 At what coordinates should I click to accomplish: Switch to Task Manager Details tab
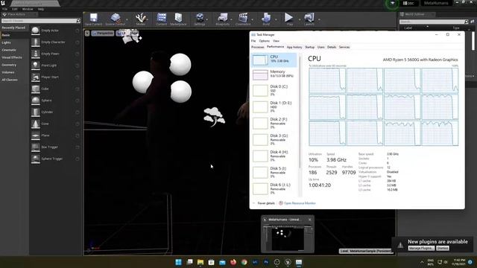(332, 47)
